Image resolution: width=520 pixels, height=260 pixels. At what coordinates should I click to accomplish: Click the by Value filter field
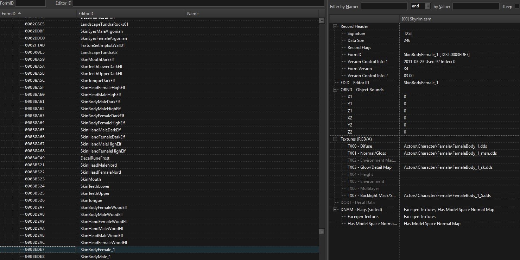click(476, 6)
